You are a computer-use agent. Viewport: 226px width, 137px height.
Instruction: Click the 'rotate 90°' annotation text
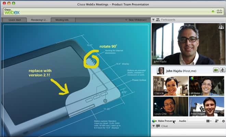tap(108, 47)
